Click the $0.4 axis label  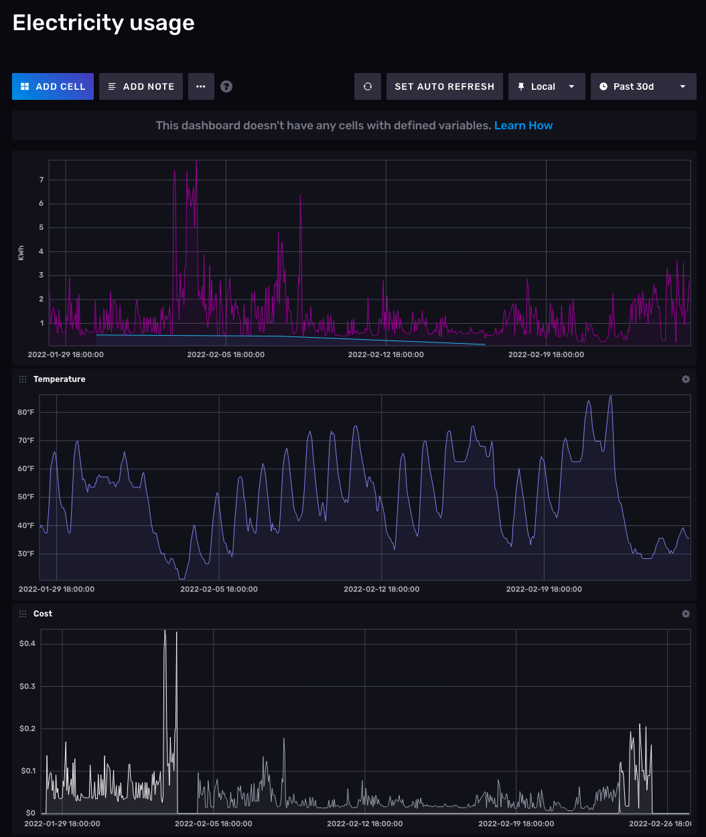click(27, 643)
